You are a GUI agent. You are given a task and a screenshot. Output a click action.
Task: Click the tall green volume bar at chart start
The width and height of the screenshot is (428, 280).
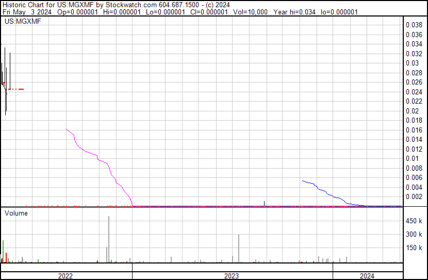[x=3, y=251]
